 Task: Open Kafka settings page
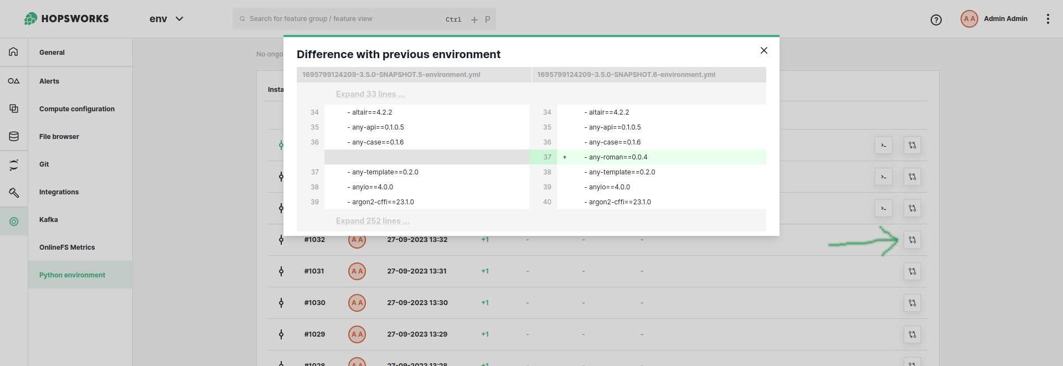(x=49, y=220)
